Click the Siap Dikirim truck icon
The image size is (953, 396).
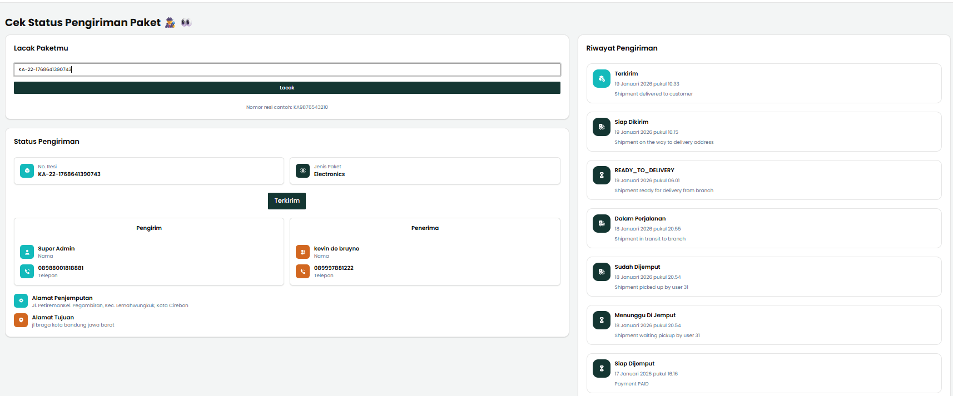[602, 127]
